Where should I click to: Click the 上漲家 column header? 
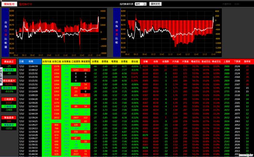(227, 61)
